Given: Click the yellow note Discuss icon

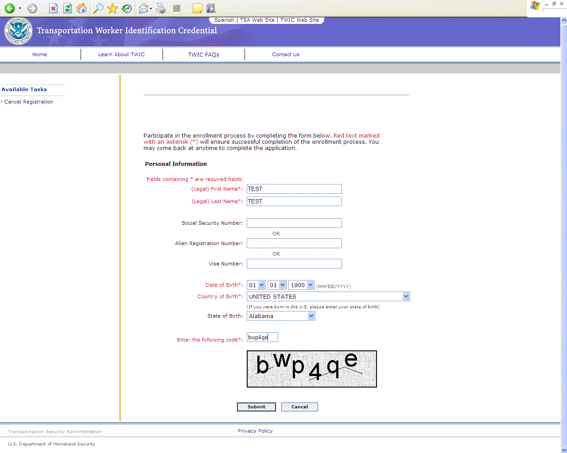Looking at the screenshot, I should click(x=197, y=8).
